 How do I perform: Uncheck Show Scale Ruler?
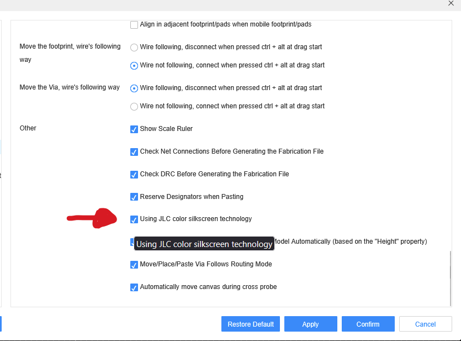point(134,129)
